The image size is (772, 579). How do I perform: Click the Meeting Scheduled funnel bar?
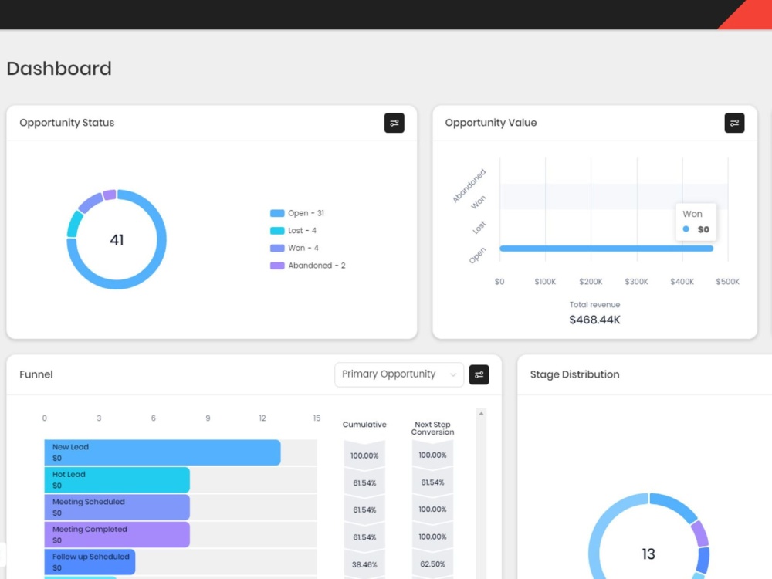[117, 507]
